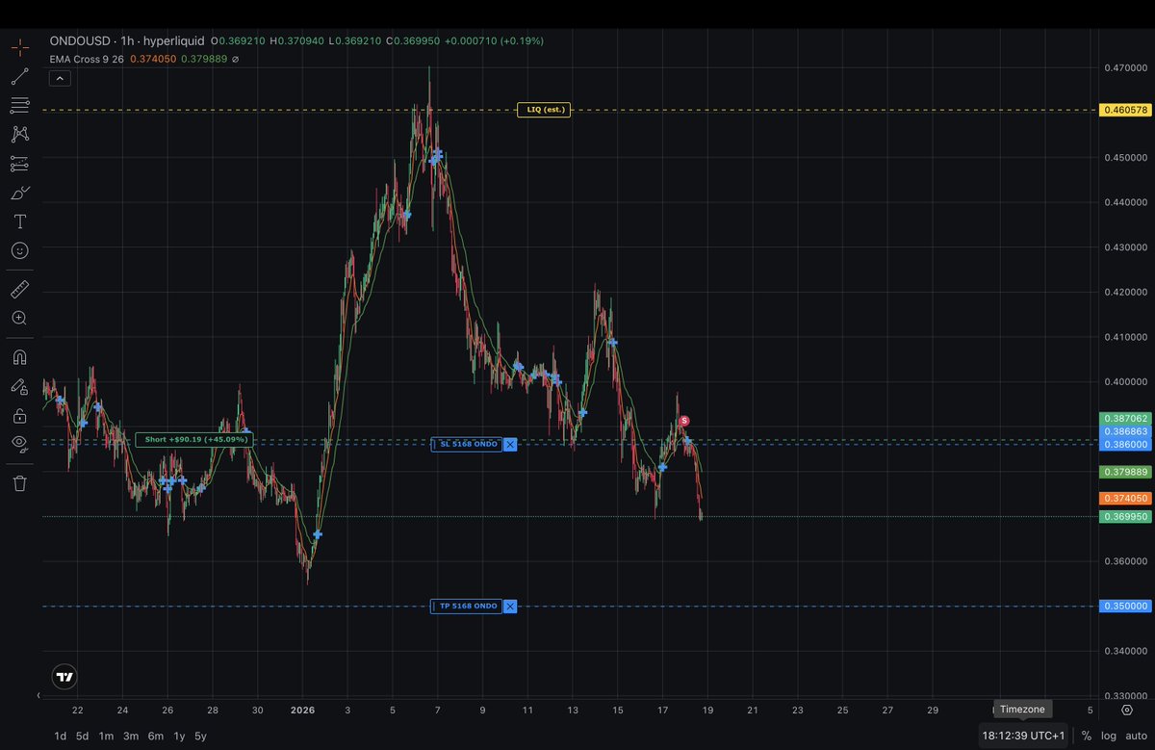
Task: Click the red S sell marker on the chart
Action: 684,421
